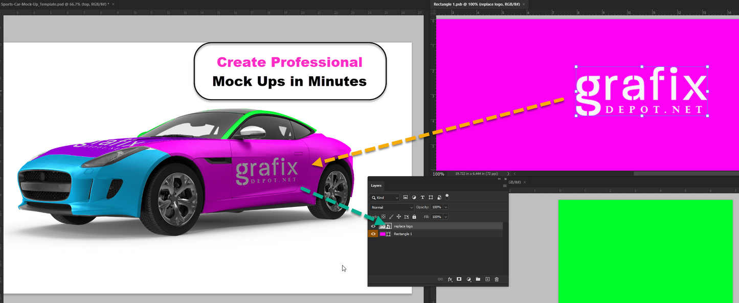Delete layer with trash icon
This screenshot has height=303, width=739.
click(x=497, y=279)
